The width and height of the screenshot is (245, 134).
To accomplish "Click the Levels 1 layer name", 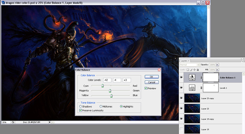I will click(223, 88).
